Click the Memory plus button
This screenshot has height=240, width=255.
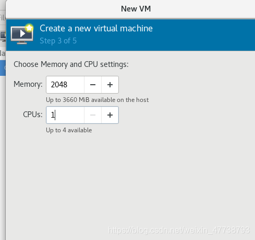[110, 85]
